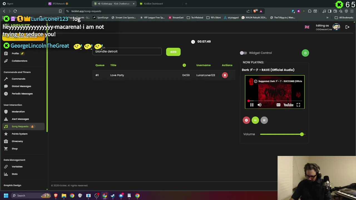Click the green clock duration column icon
Image resolution: width=356 pixels, height=200 pixels.
click(184, 65)
